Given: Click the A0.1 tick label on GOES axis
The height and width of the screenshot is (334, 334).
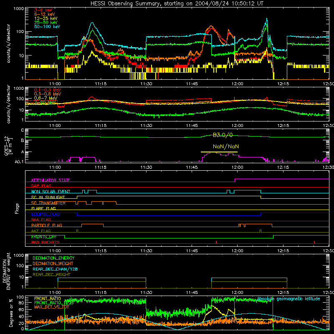Looking at the screenshot, I should point(19,162).
